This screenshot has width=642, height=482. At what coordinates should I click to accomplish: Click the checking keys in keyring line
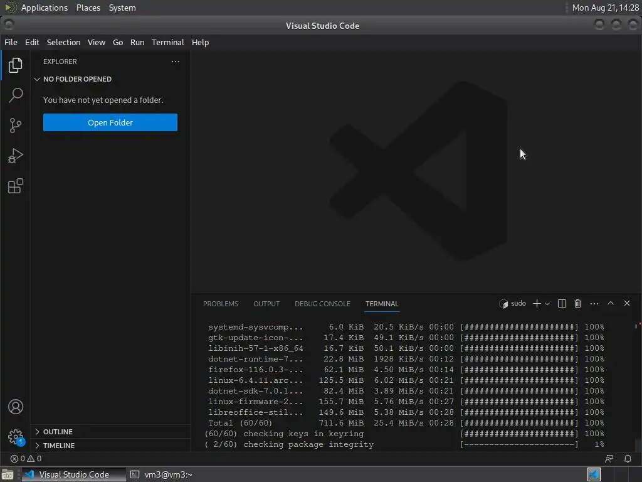(404, 434)
